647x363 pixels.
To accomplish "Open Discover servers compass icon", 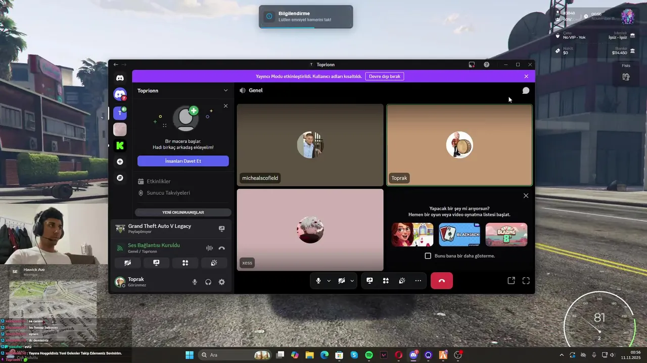I will click(x=120, y=178).
